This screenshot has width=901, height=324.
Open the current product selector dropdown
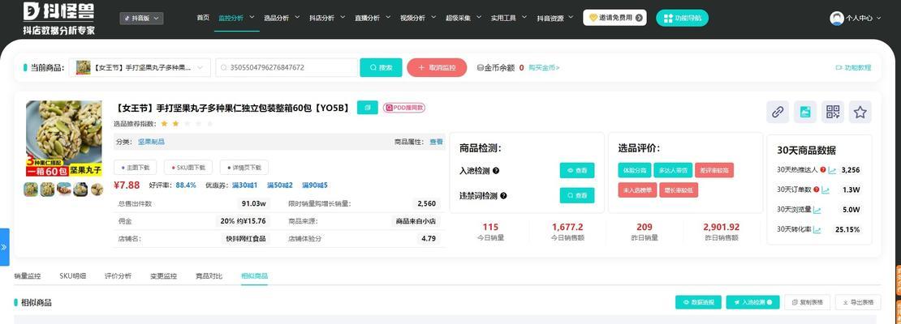140,68
